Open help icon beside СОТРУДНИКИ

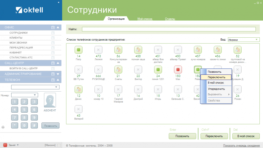pos(53,33)
